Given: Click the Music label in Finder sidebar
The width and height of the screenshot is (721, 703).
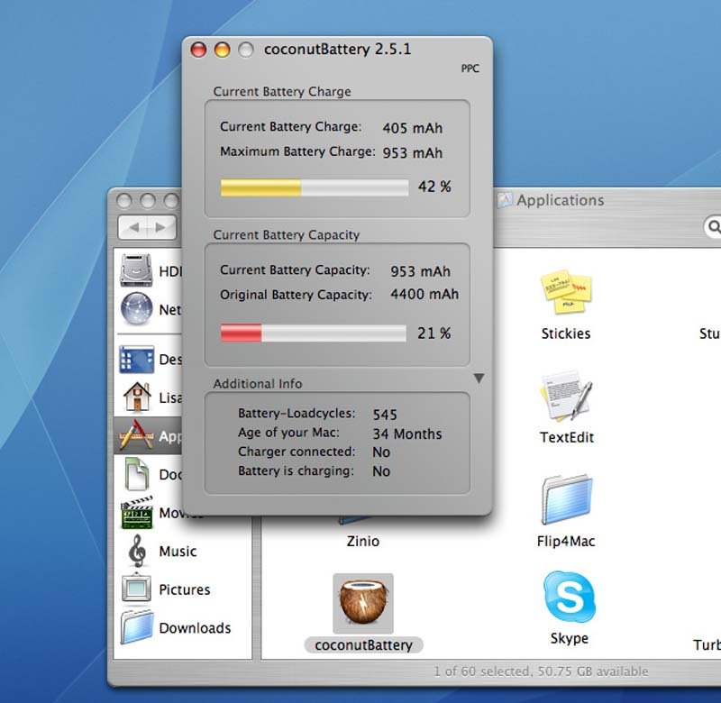Looking at the screenshot, I should pyautogui.click(x=178, y=551).
